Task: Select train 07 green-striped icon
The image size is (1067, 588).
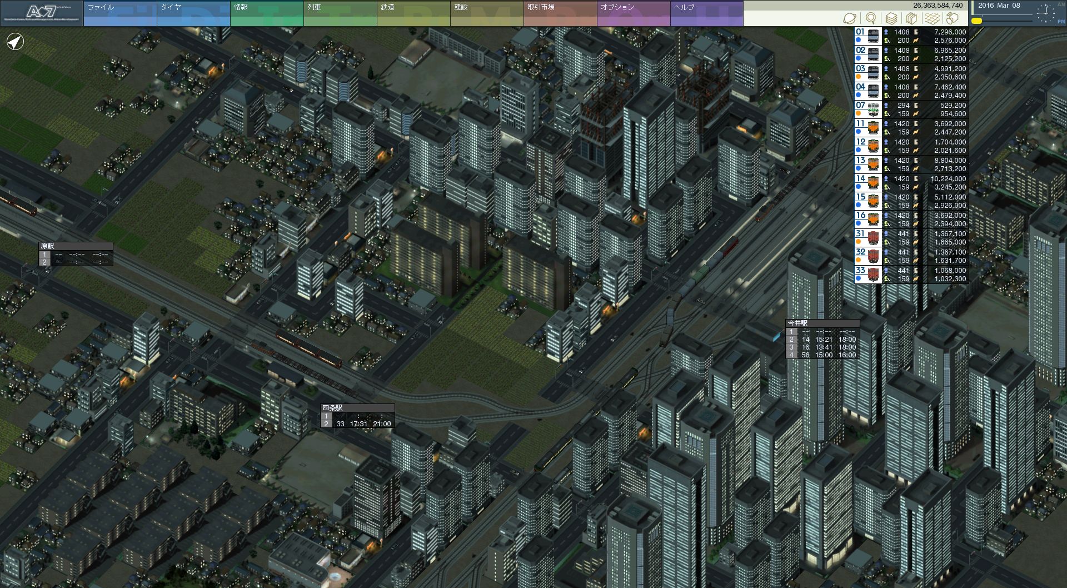Action: click(874, 109)
